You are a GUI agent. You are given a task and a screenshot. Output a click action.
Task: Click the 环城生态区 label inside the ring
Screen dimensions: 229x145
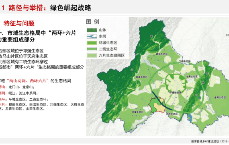pyautogui.click(x=175, y=93)
